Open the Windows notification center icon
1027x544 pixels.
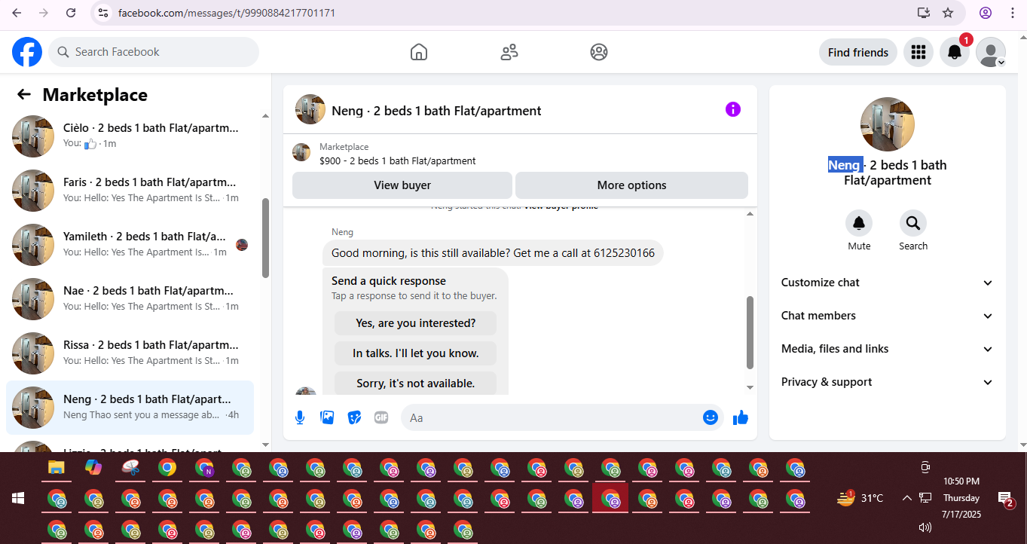click(1006, 498)
